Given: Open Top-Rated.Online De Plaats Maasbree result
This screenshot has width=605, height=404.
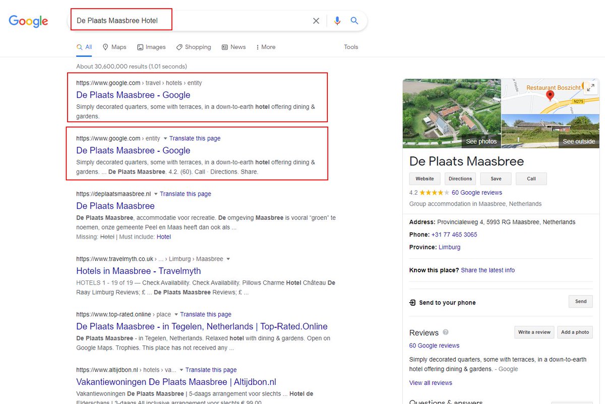Looking at the screenshot, I should tap(202, 326).
